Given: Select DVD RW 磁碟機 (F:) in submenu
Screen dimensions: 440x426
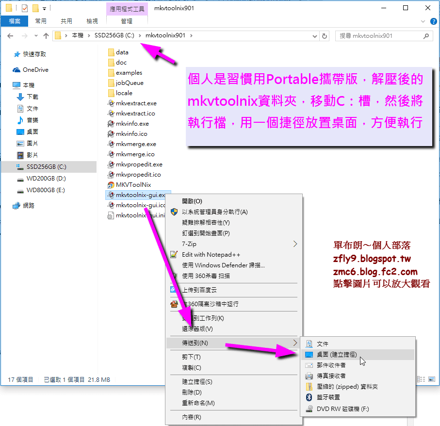Looking at the screenshot, I should [x=358, y=409].
